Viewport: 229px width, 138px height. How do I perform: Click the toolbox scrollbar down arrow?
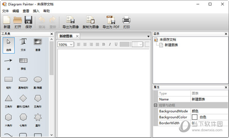[x=52, y=135]
